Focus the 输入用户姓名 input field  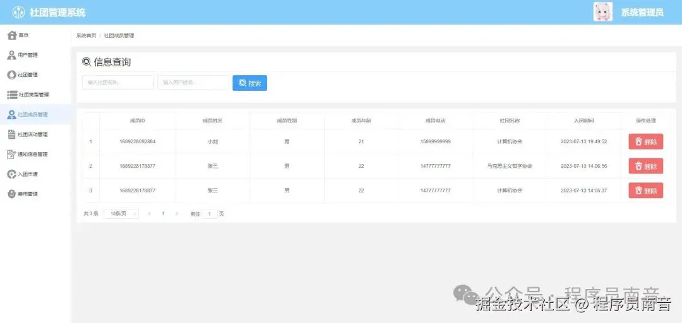point(193,82)
